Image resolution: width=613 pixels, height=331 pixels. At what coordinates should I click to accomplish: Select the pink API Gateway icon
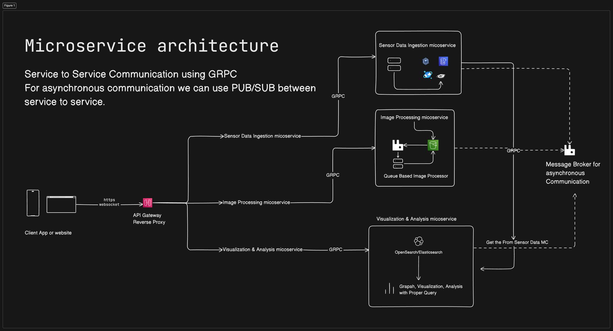[x=148, y=202]
